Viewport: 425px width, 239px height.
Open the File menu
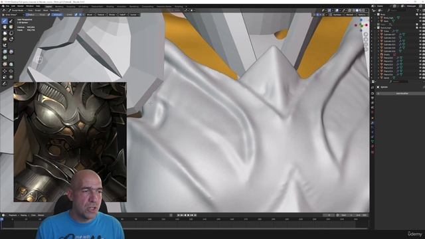click(x=7, y=6)
